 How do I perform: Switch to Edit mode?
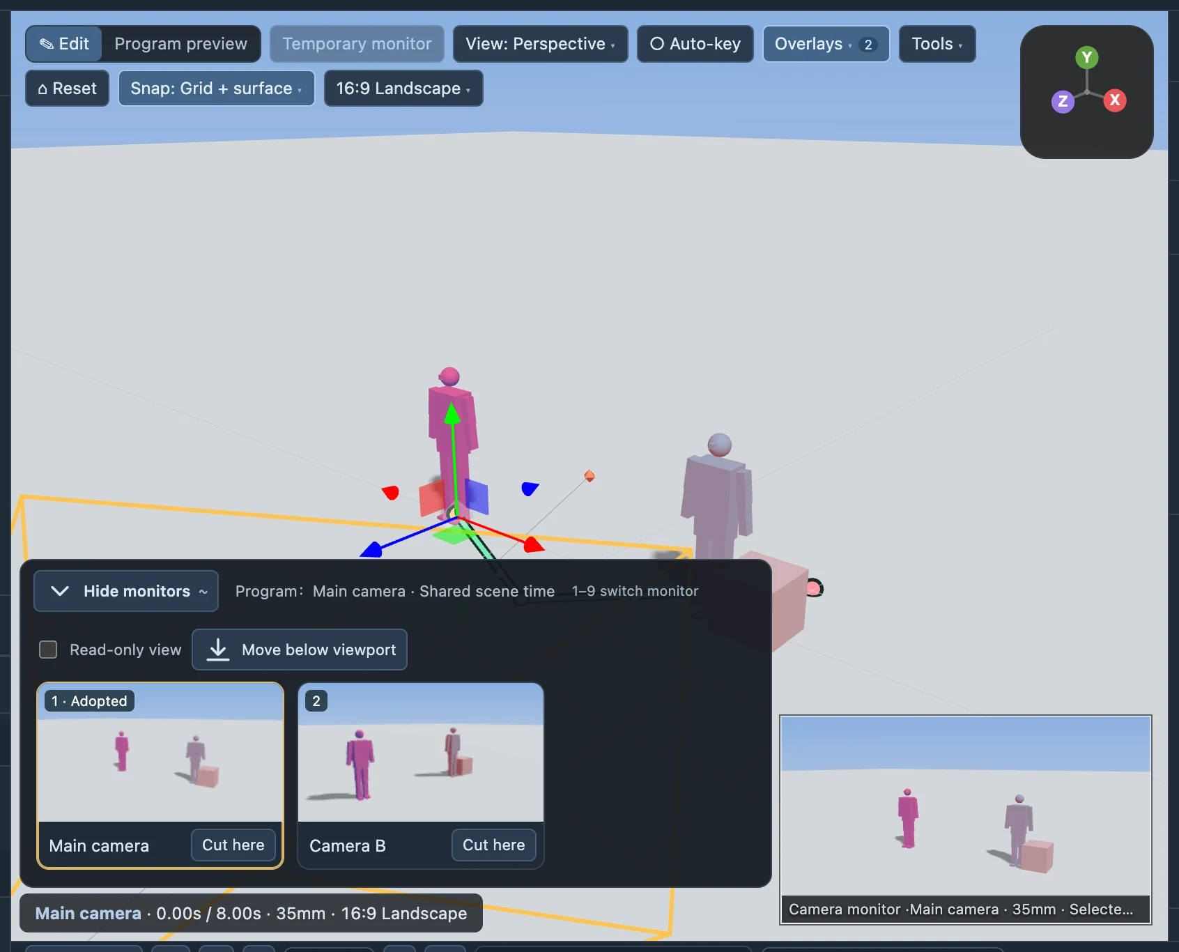click(x=64, y=44)
